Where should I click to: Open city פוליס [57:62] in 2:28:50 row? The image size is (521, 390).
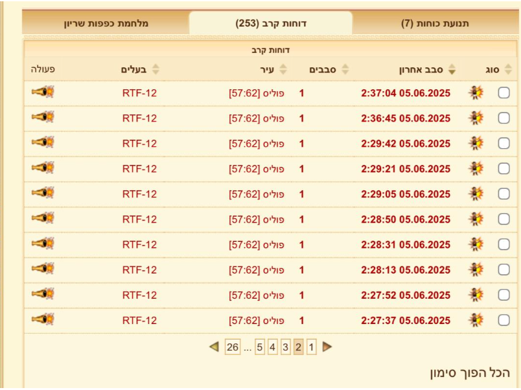coord(257,219)
